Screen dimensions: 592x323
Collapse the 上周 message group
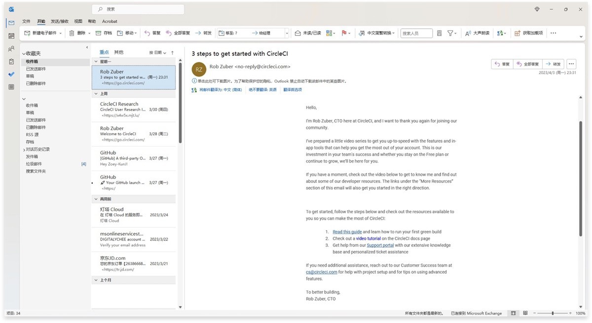pyautogui.click(x=96, y=93)
